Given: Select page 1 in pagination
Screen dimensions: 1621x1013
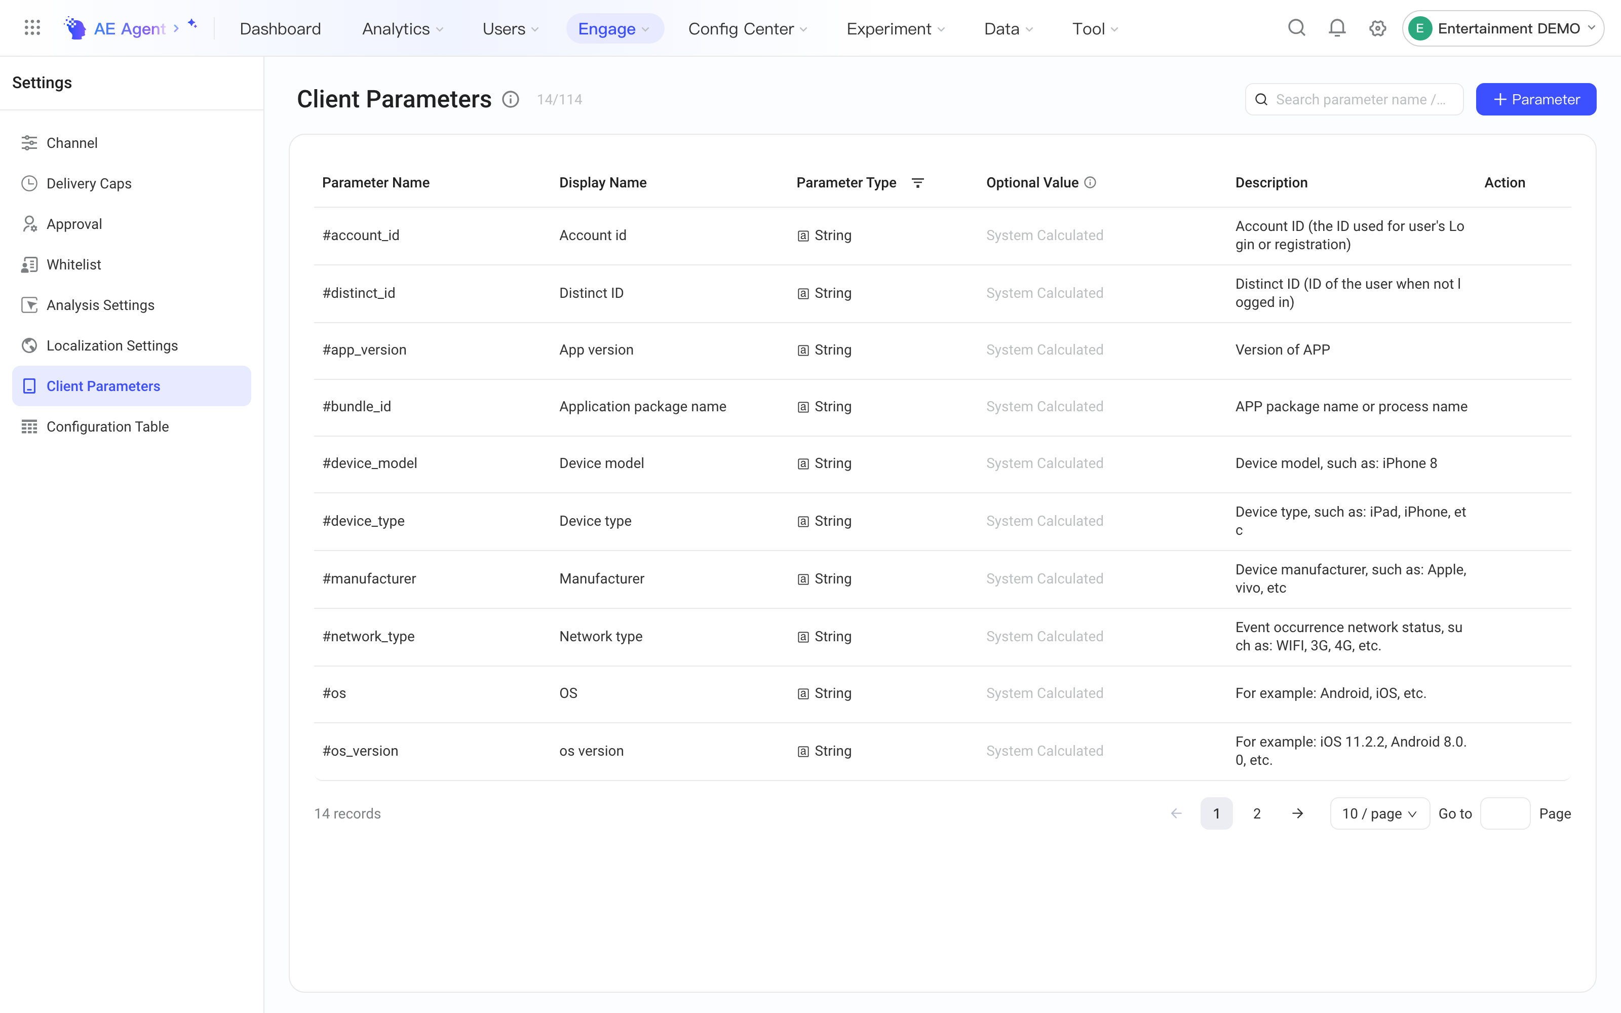Looking at the screenshot, I should tap(1216, 813).
